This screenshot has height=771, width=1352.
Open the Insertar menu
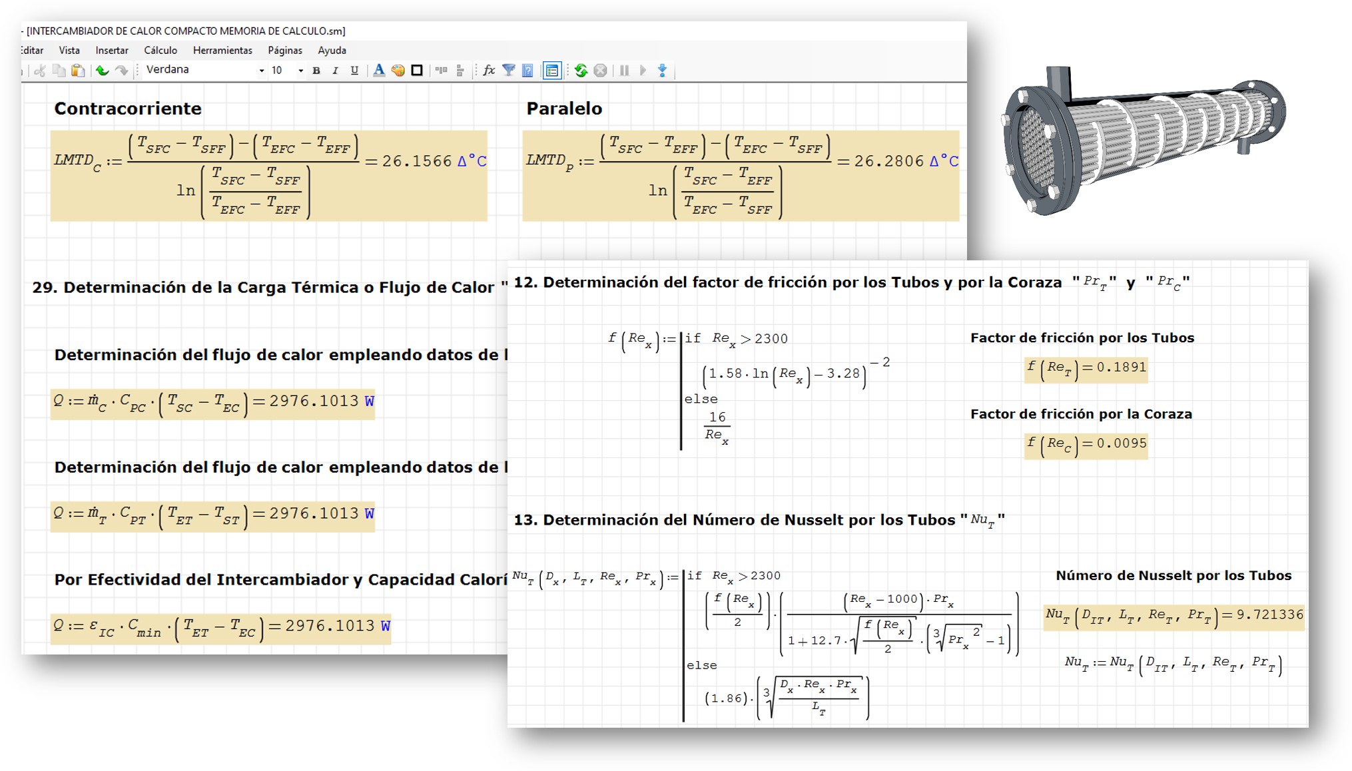coord(111,51)
